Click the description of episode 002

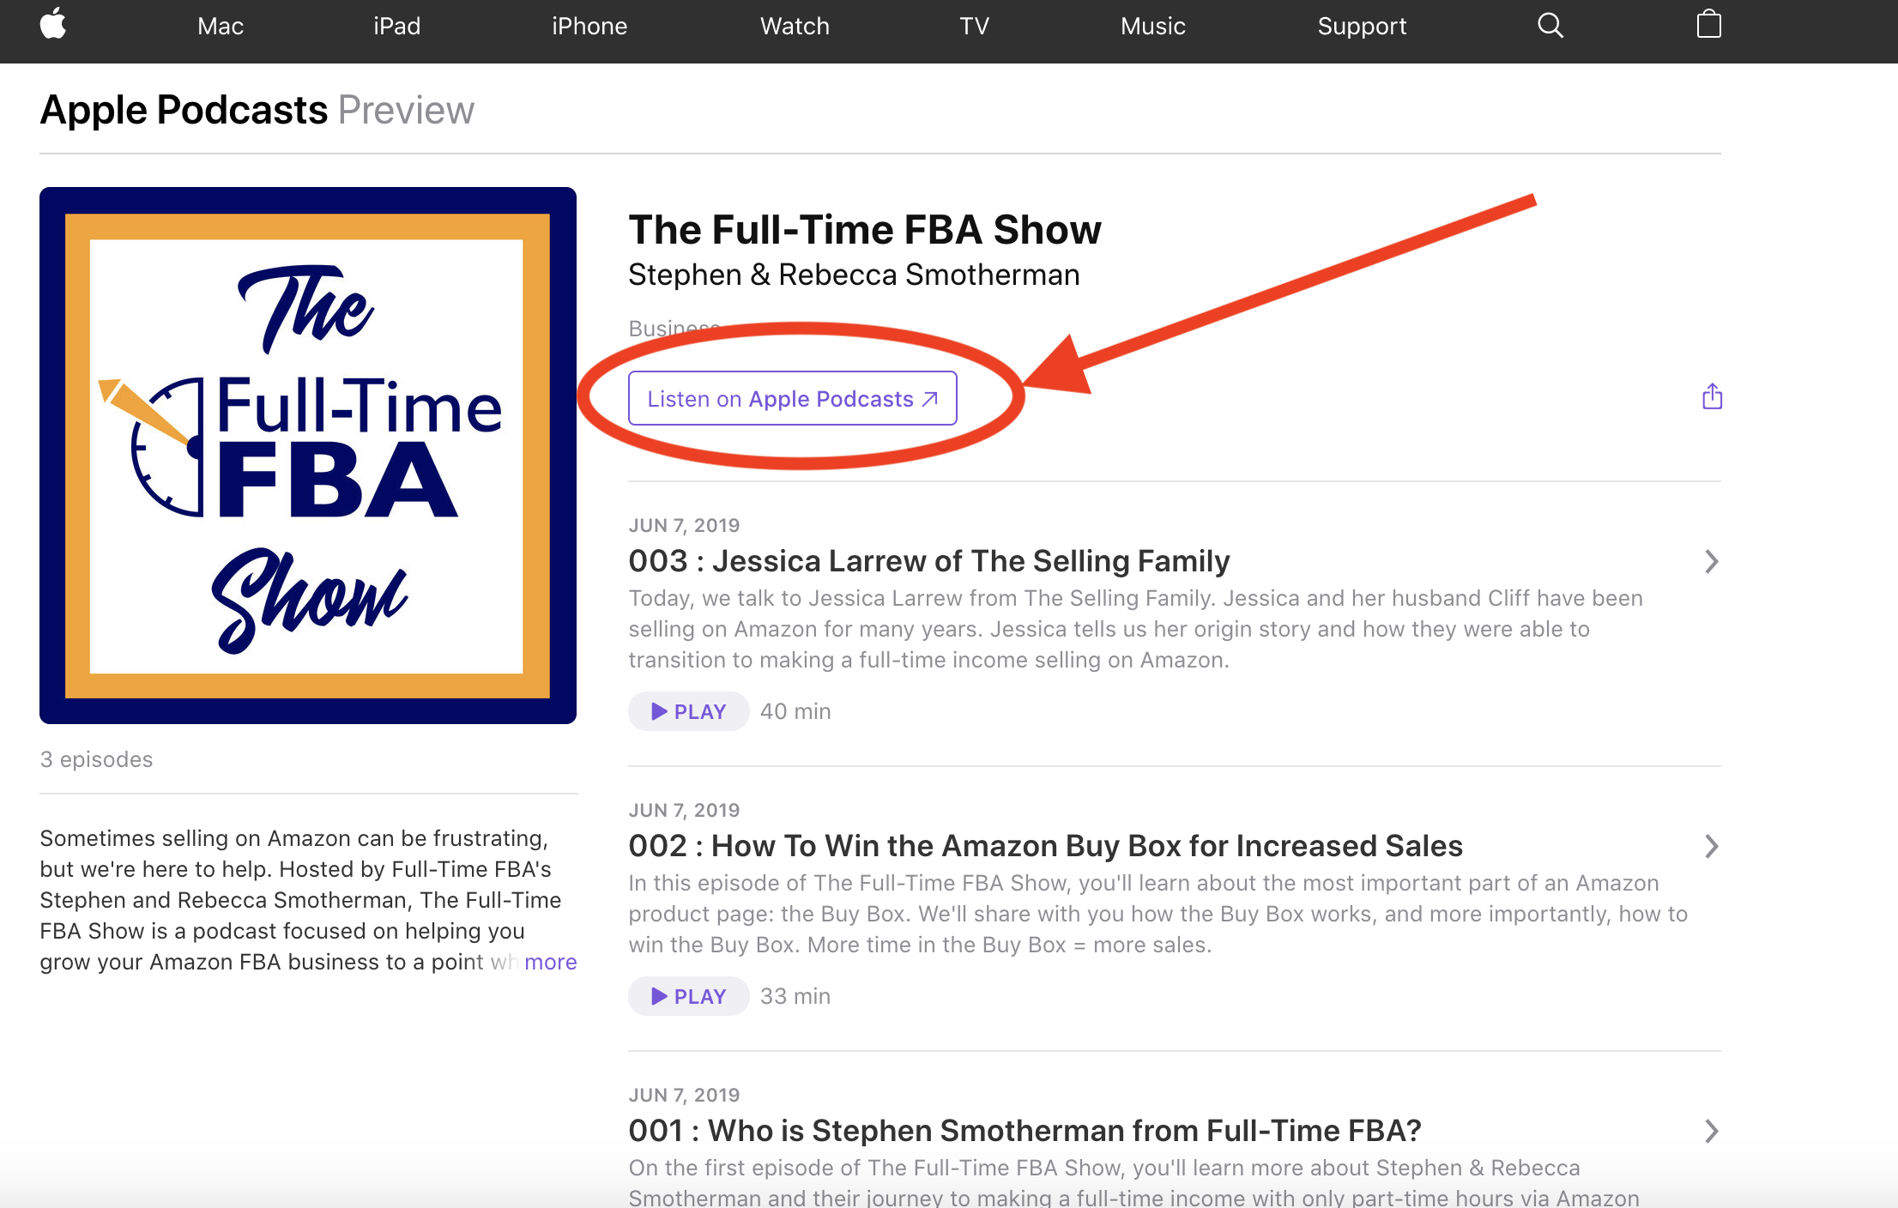[1158, 914]
